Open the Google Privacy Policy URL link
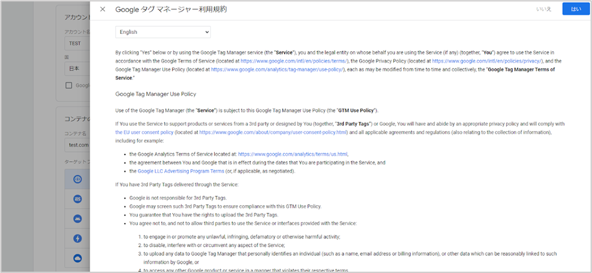The height and width of the screenshot is (273, 592). [487, 61]
